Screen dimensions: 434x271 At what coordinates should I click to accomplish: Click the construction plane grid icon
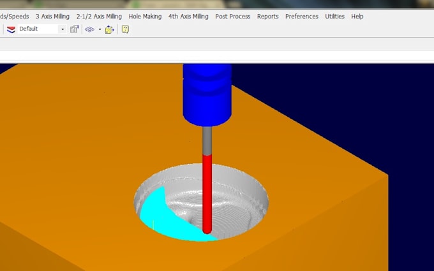tap(90, 29)
